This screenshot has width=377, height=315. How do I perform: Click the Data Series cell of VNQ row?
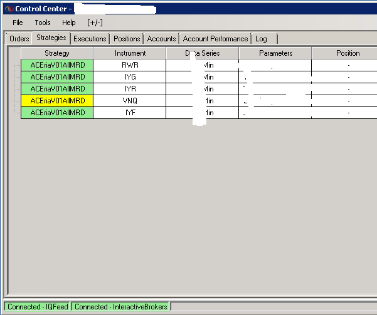pos(203,101)
